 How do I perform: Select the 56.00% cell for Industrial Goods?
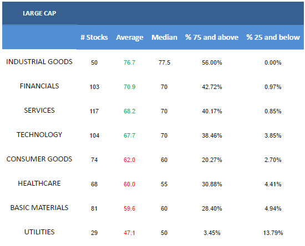[212, 62]
